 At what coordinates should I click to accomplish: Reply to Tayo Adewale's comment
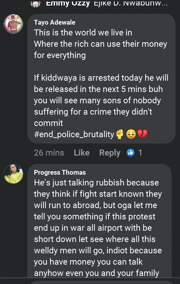coord(110,153)
